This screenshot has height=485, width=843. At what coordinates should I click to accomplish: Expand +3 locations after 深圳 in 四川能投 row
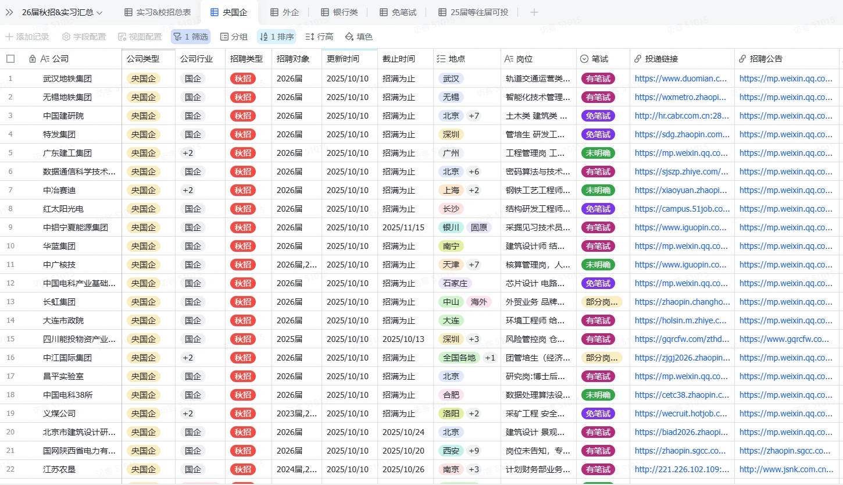click(x=474, y=339)
